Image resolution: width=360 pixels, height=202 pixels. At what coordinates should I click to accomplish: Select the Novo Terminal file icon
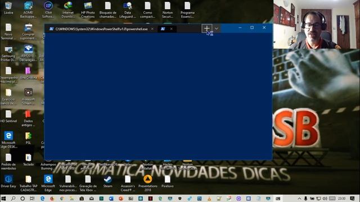(8, 31)
